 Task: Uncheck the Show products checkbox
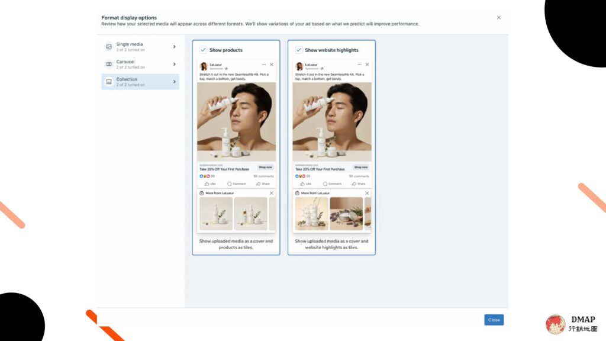[203, 50]
